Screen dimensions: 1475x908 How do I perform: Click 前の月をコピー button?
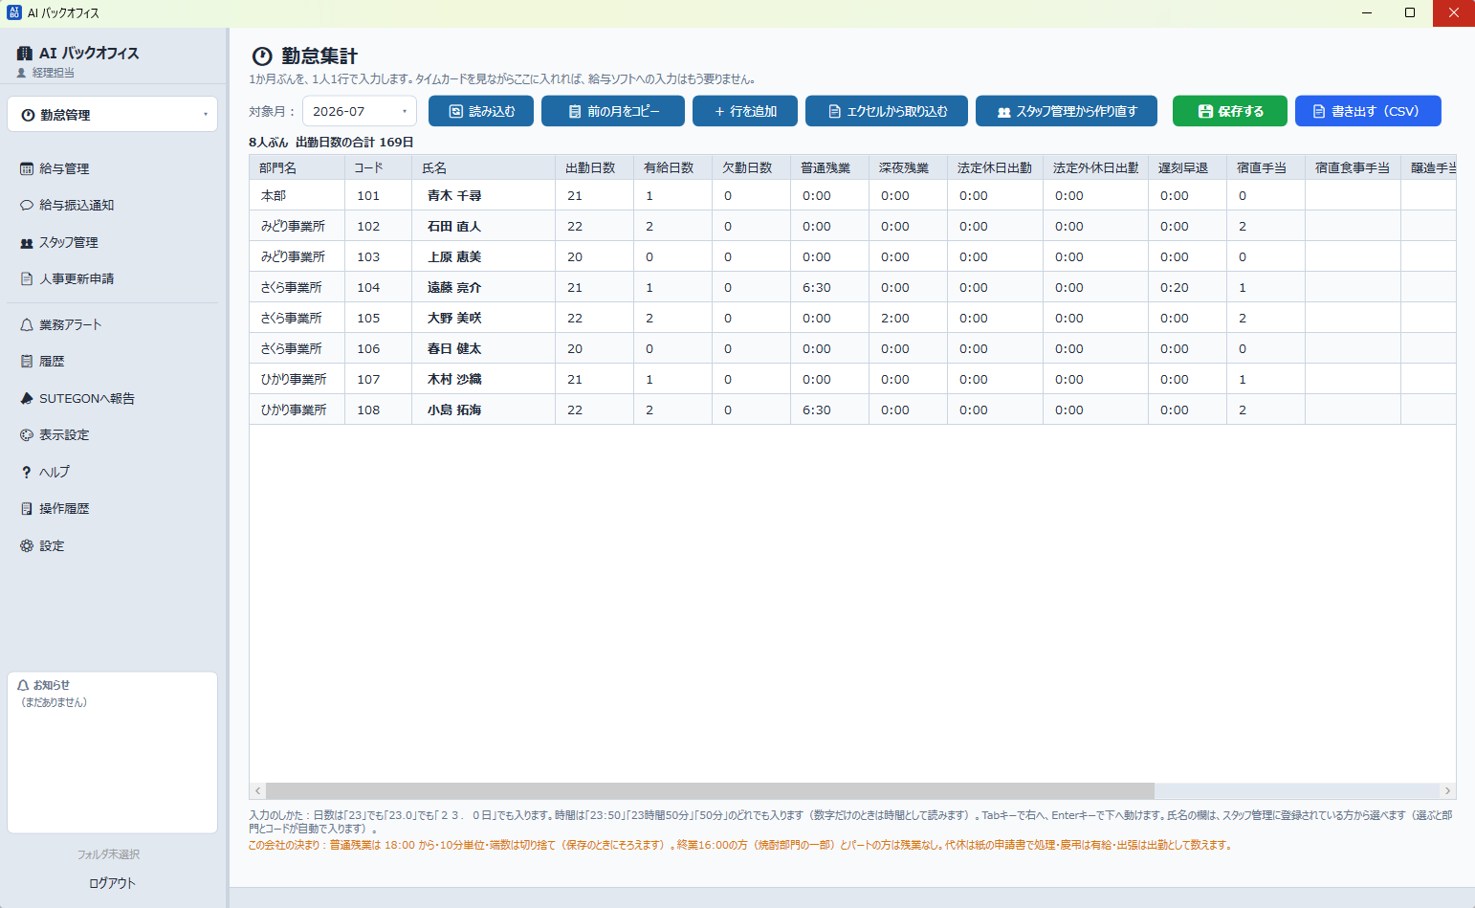(x=613, y=111)
